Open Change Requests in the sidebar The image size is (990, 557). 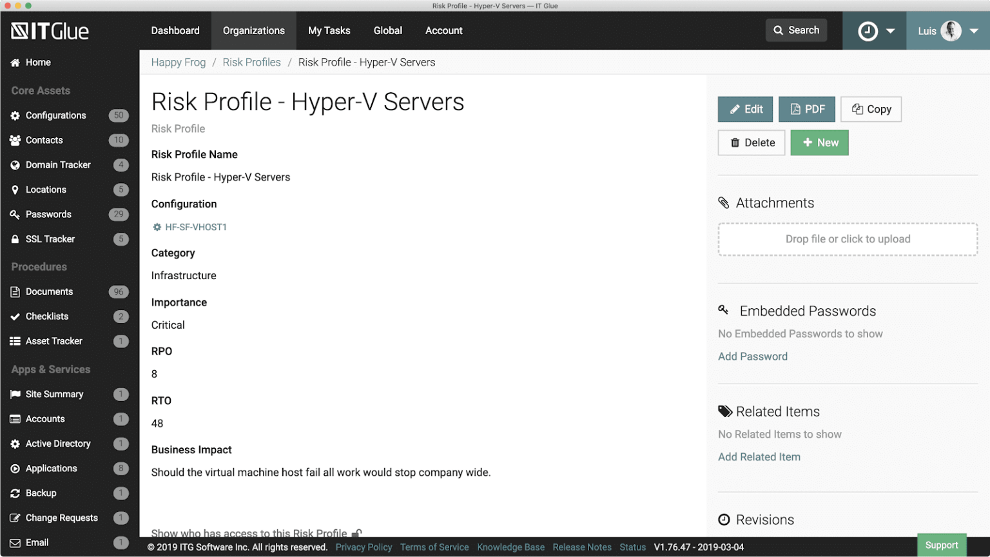(61, 518)
